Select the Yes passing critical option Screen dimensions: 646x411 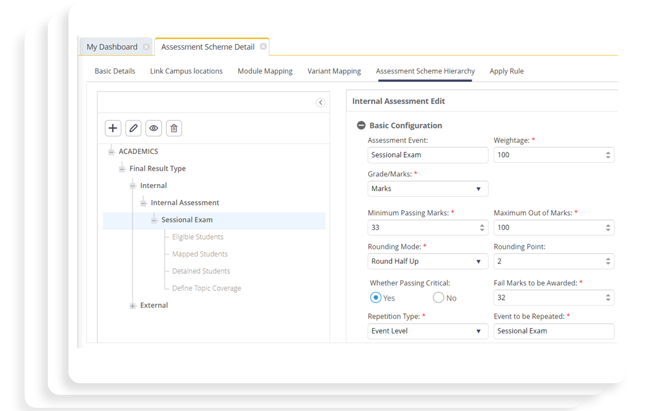click(375, 297)
